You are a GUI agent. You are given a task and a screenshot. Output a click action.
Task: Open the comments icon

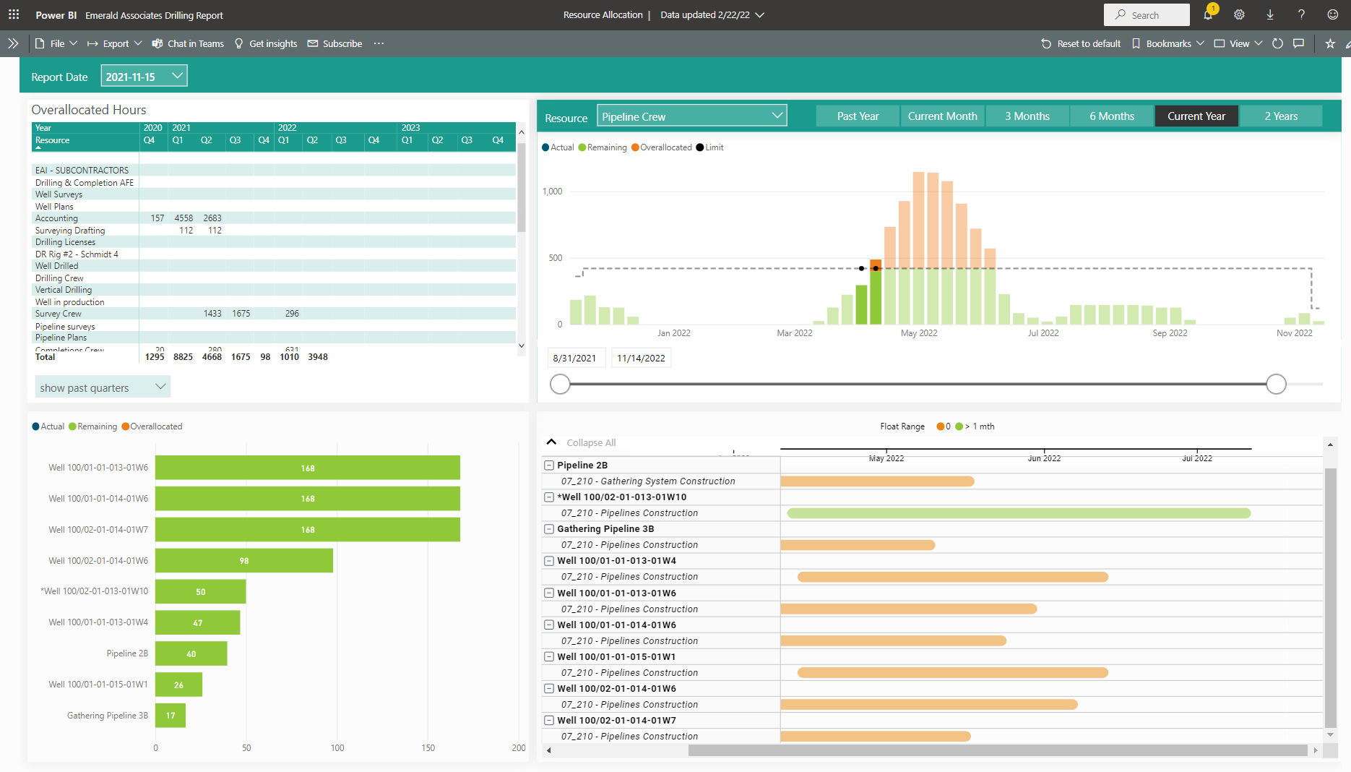pos(1298,43)
